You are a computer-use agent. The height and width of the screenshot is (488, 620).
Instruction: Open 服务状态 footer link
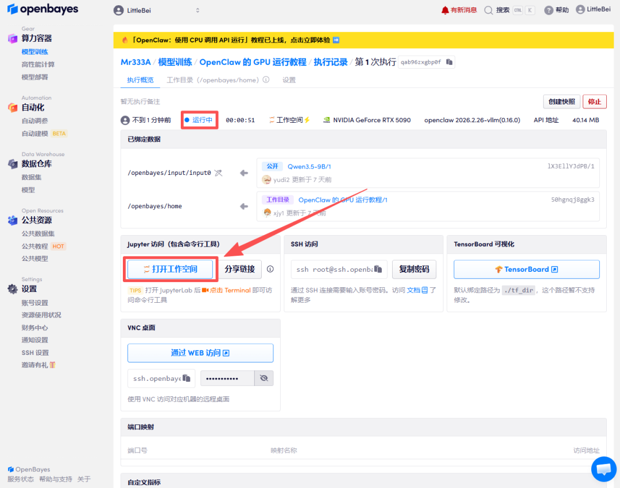click(x=21, y=479)
